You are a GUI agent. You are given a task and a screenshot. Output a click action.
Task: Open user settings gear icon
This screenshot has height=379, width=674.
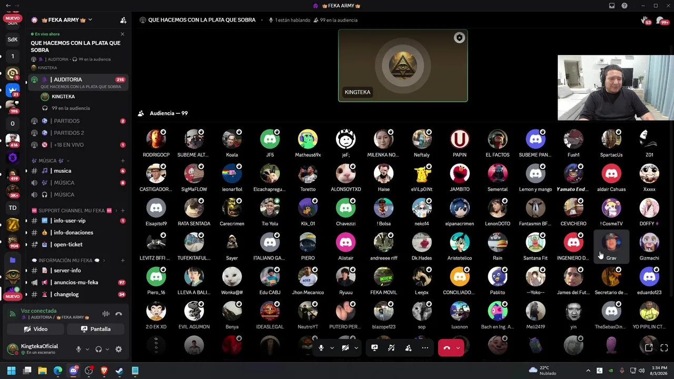[118, 349]
